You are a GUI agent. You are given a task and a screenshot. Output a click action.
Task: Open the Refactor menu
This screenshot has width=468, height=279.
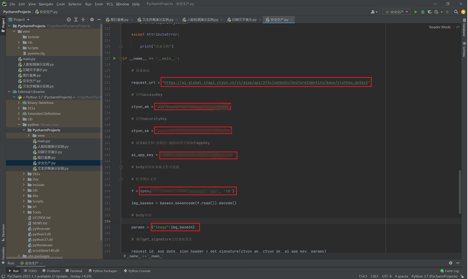click(75, 4)
